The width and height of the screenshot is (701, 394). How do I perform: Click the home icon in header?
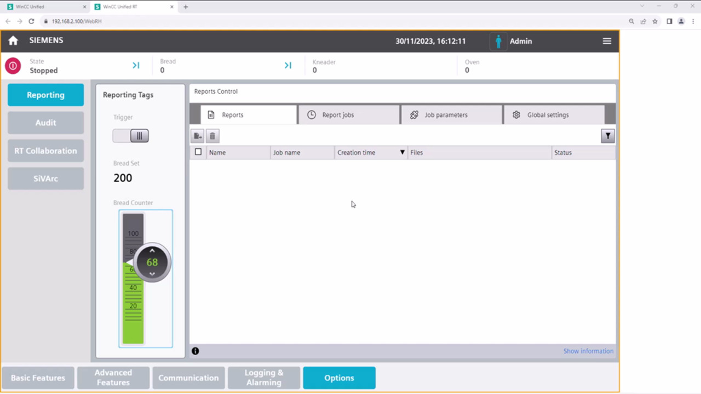pyautogui.click(x=13, y=41)
